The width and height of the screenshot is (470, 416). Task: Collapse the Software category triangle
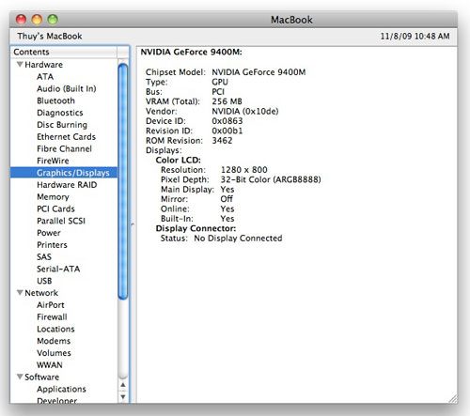20,377
